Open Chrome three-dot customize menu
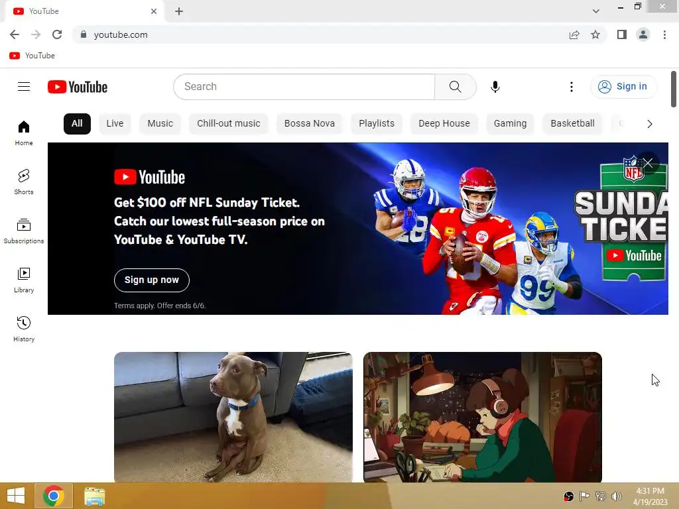Image resolution: width=679 pixels, height=509 pixels. (664, 34)
